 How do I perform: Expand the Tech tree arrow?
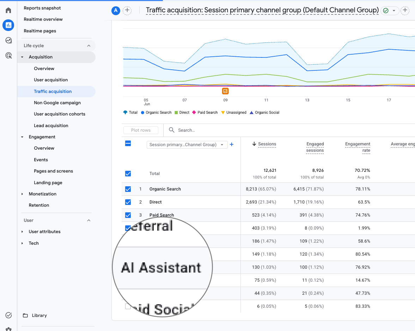[22, 243]
